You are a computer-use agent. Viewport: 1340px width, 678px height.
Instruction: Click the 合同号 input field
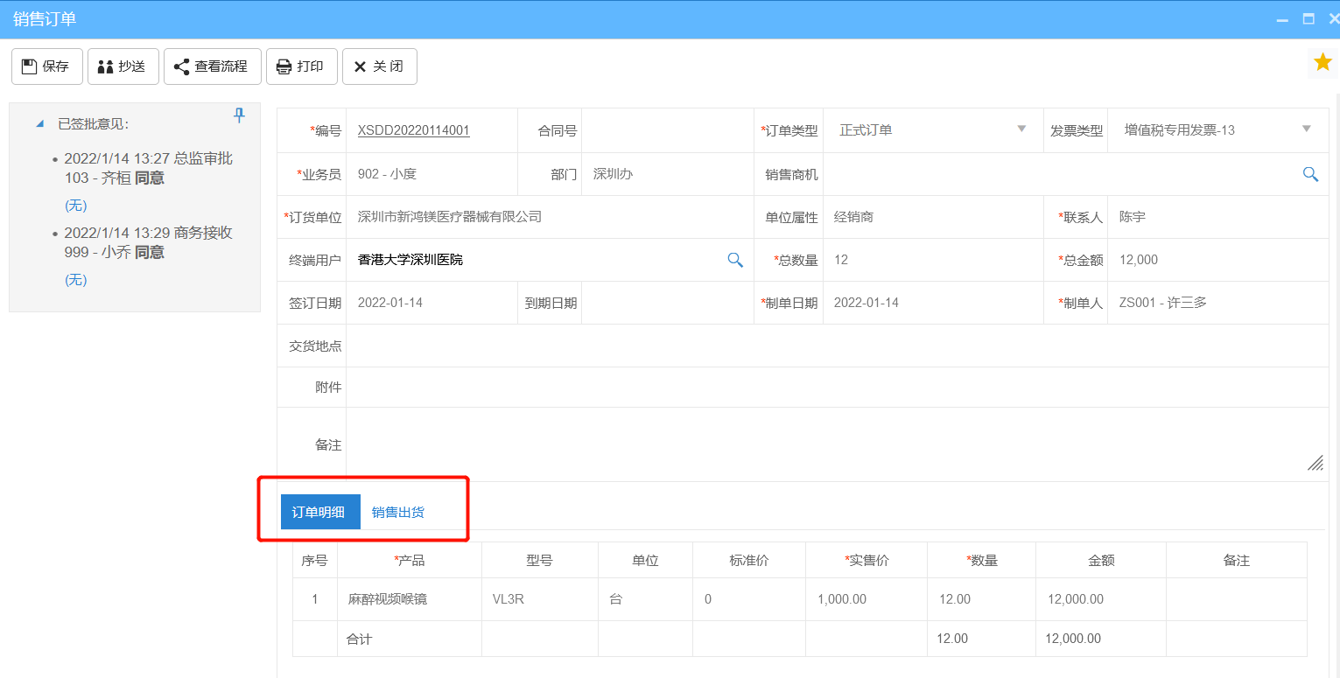click(x=667, y=130)
